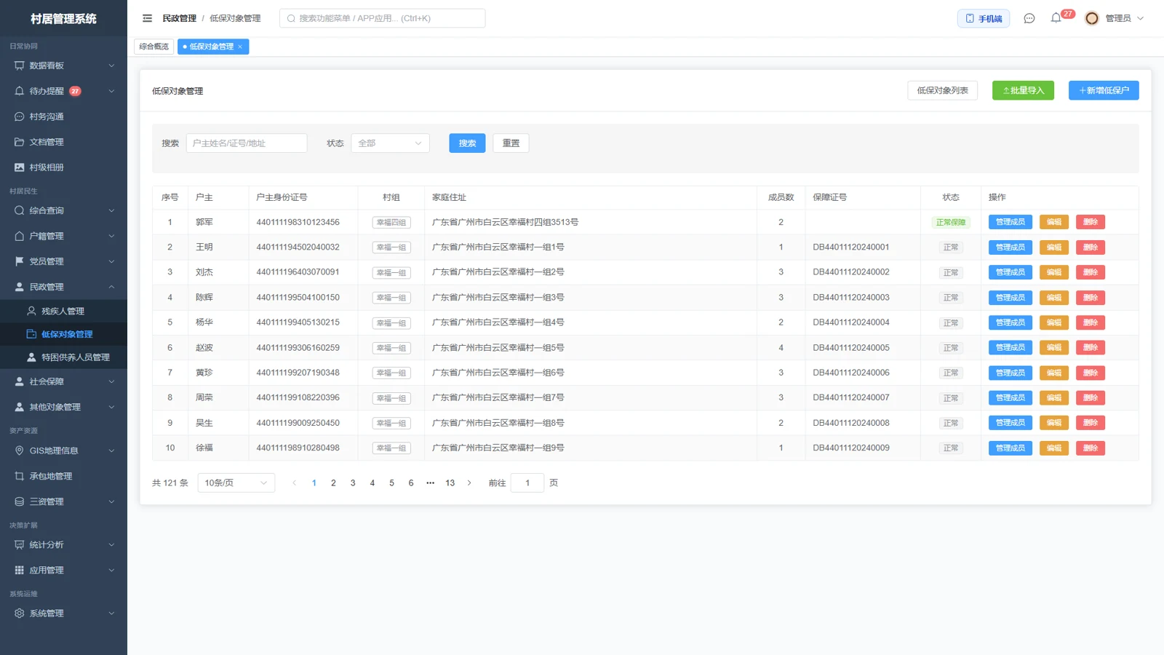This screenshot has height=655, width=1164.
Task: Open 综合查询 search item in sidebar
Action: click(x=63, y=210)
